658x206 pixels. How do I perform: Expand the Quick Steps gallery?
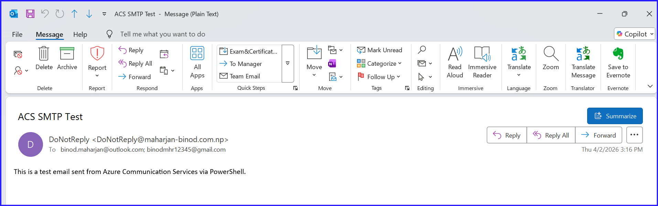[288, 64]
